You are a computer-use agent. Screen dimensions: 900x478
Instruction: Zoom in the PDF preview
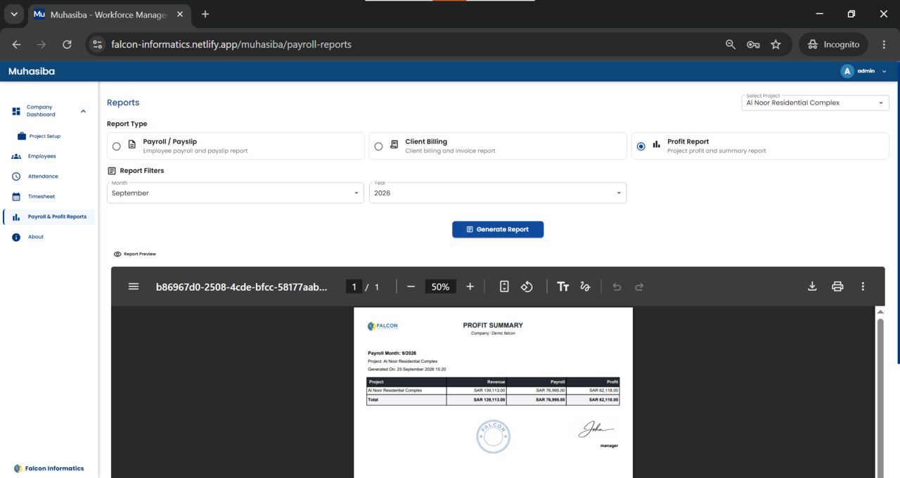coord(470,287)
